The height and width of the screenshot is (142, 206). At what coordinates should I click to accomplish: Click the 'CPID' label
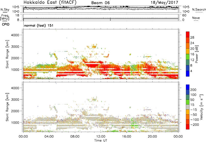(6, 24)
